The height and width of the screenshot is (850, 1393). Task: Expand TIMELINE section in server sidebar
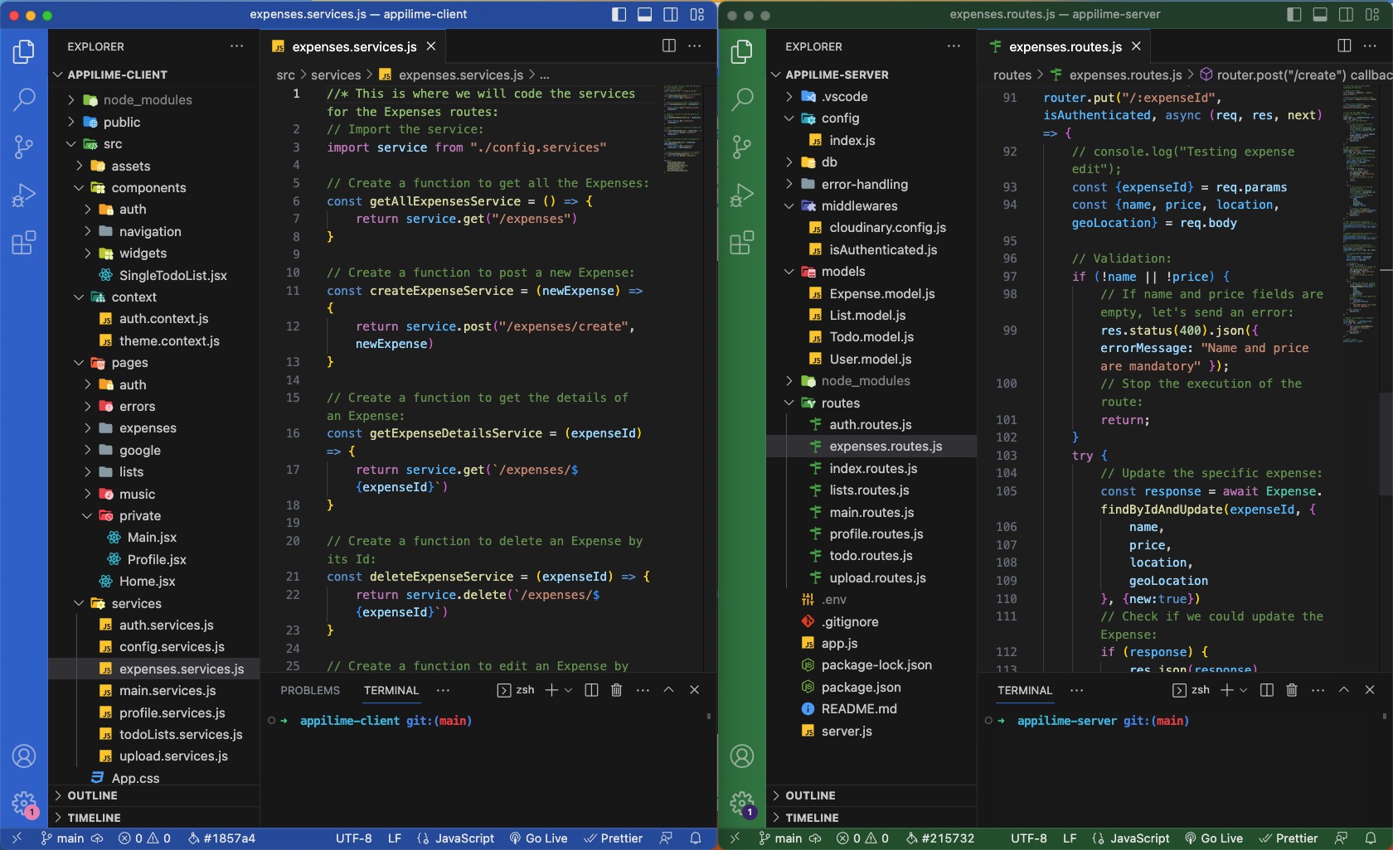point(871,818)
